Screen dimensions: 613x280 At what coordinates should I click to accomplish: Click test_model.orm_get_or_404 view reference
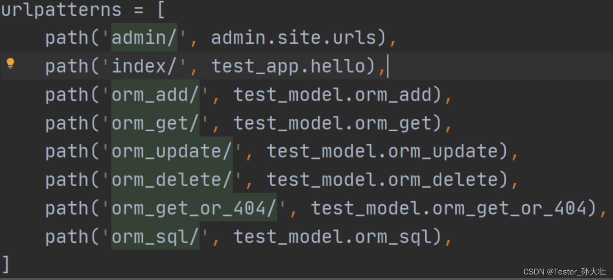449,208
